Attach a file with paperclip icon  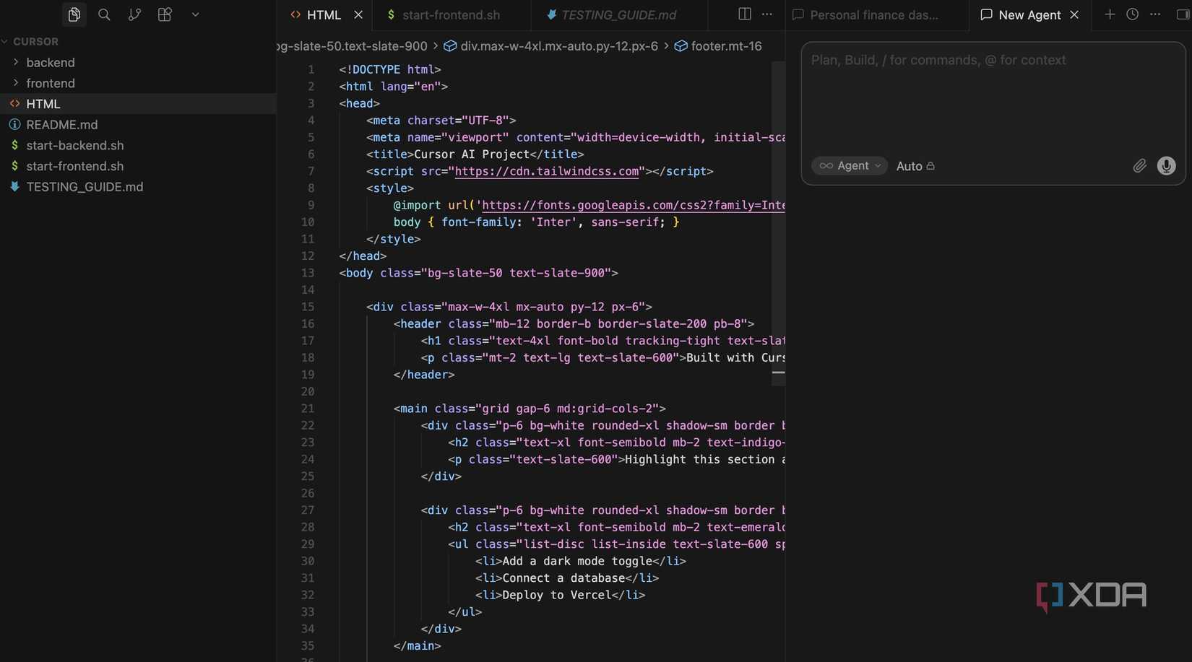[x=1139, y=166]
